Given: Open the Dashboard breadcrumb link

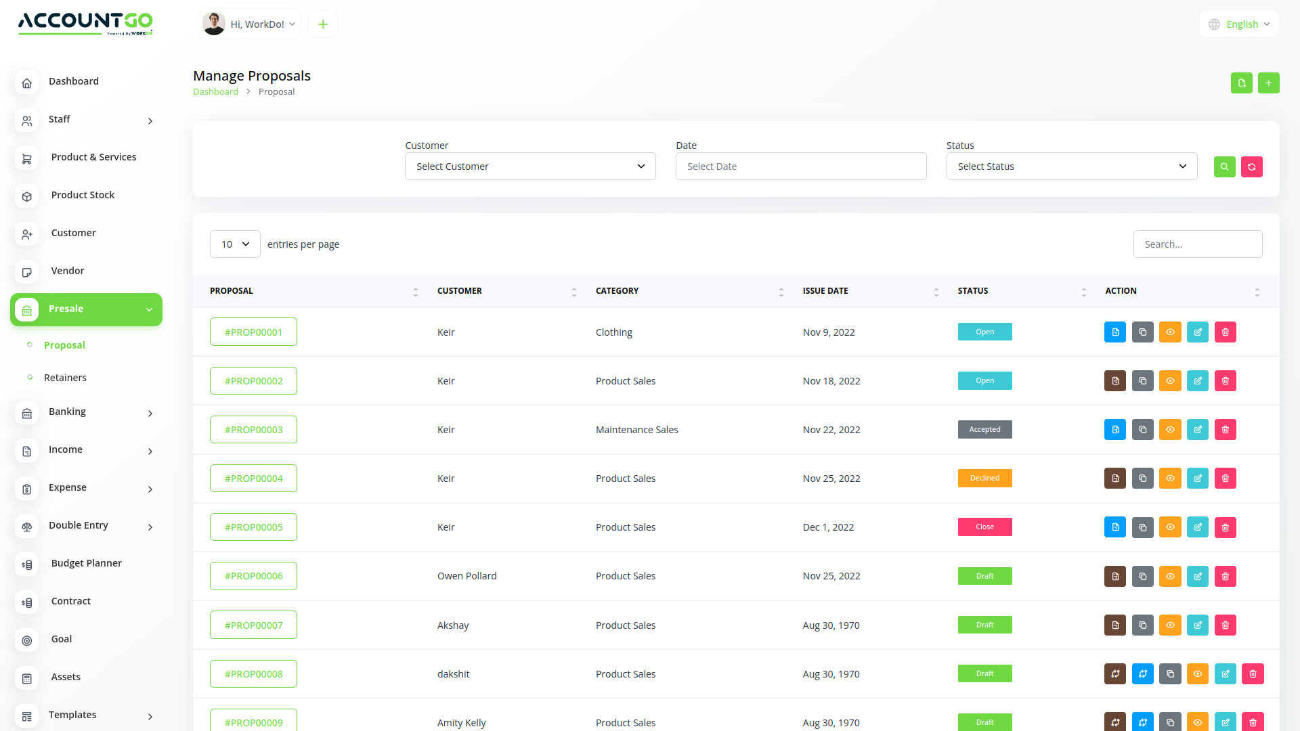Looking at the screenshot, I should pos(215,91).
